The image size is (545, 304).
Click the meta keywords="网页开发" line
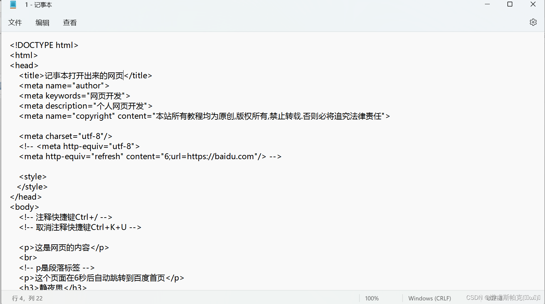[74, 96]
